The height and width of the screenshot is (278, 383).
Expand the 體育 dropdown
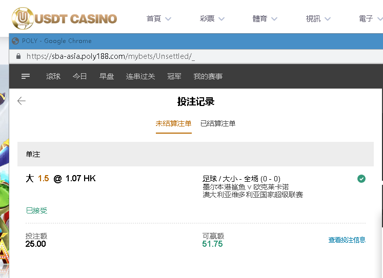(x=265, y=18)
